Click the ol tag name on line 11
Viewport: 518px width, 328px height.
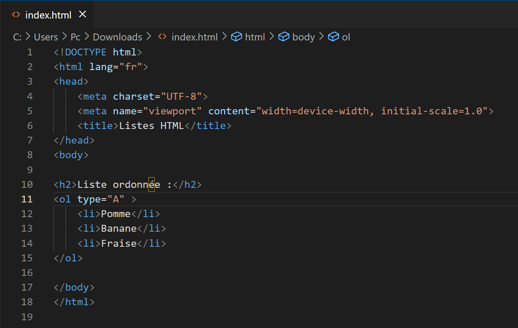click(65, 199)
